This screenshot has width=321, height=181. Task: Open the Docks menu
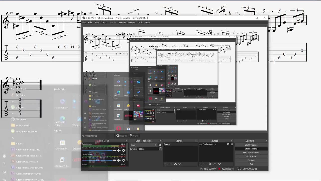coord(105,23)
